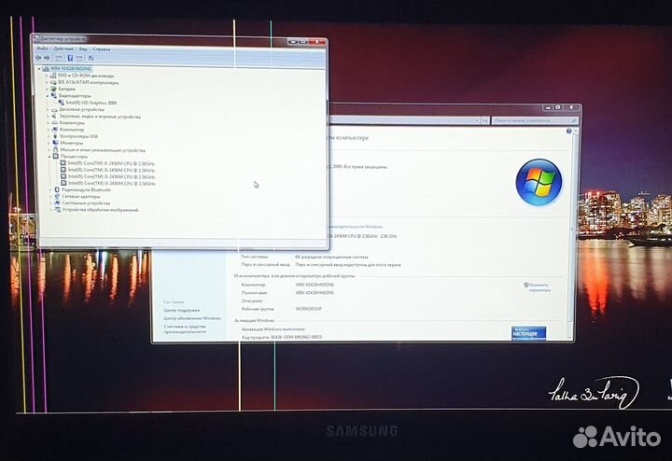Select the Процессоры processors category icon
672x461 pixels.
56,157
